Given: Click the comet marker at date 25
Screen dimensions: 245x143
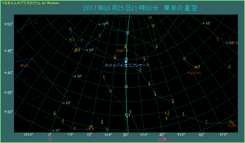Looking at the screenshot, I should [126, 62].
